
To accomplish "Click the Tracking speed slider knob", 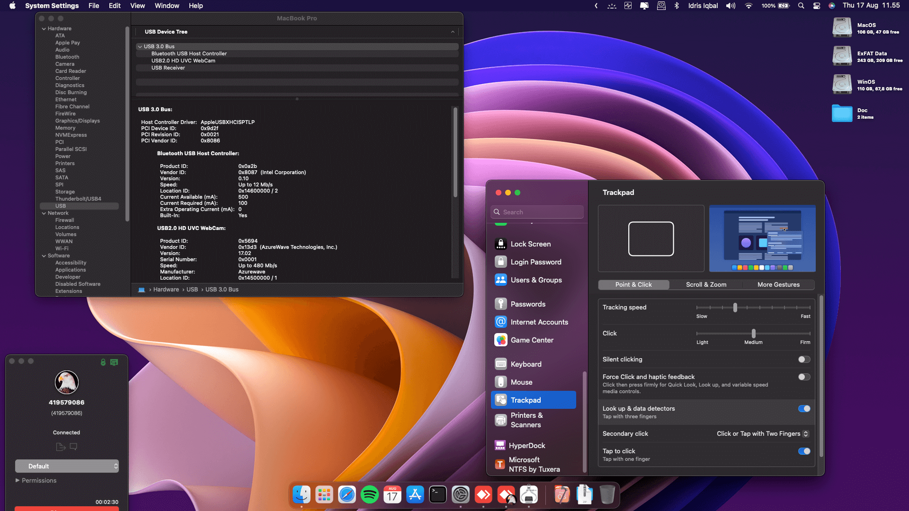I will click(735, 308).
